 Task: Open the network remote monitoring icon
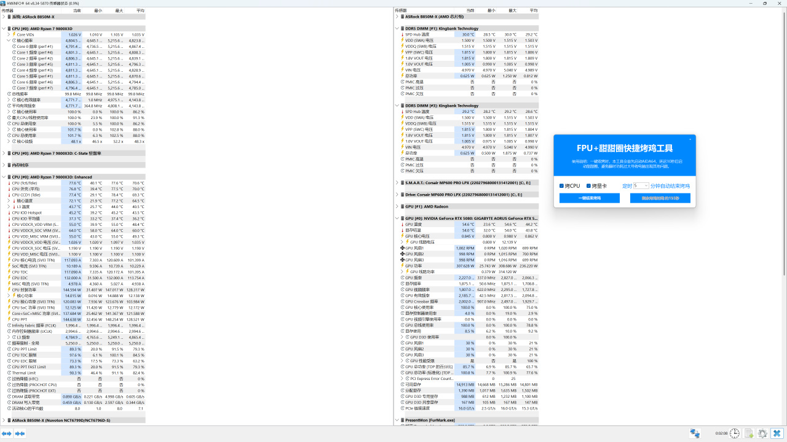695,433
